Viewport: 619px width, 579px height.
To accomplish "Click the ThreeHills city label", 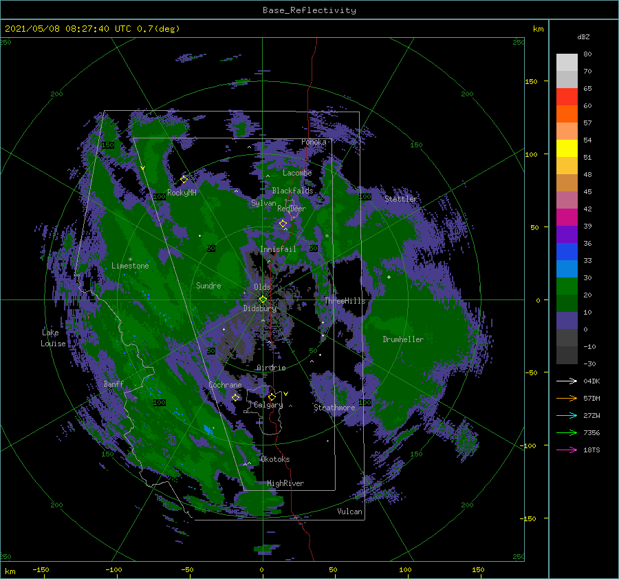I will pos(345,301).
